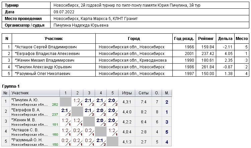The width and height of the screenshot is (251, 148).
Task: Select the Год рожд. column header
Action: pos(184,39)
